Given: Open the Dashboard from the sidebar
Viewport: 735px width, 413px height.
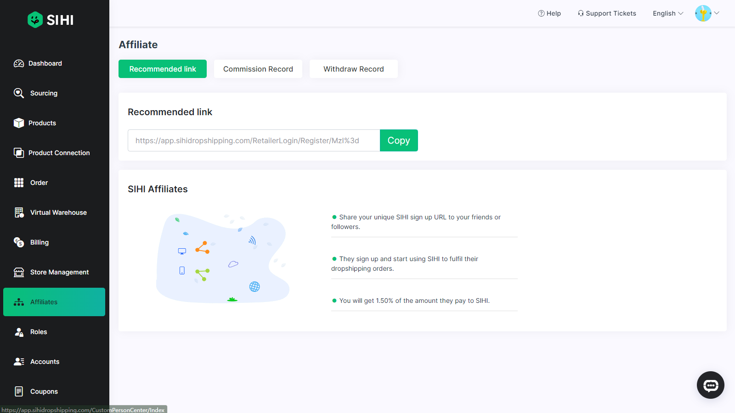Looking at the screenshot, I should (45, 63).
